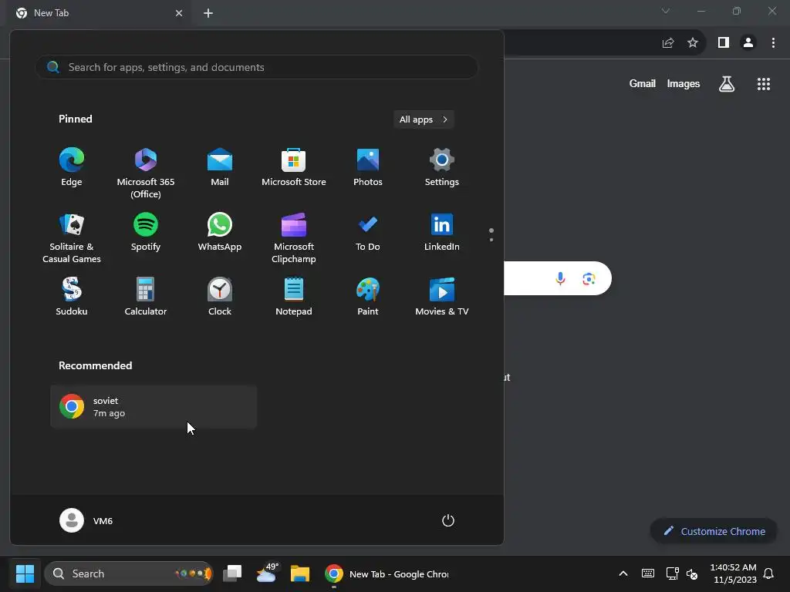The width and height of the screenshot is (790, 592).
Task: Open the Google apps grid
Action: [x=764, y=83]
